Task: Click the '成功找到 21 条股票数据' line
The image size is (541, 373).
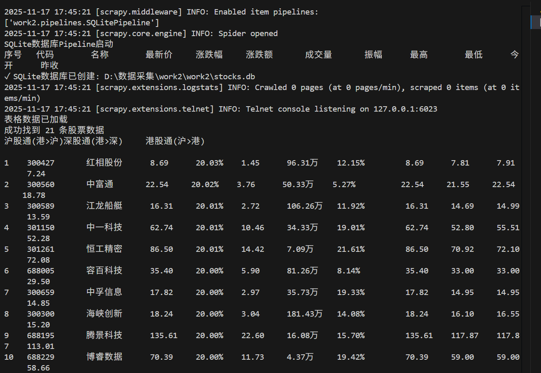Action: (54, 130)
